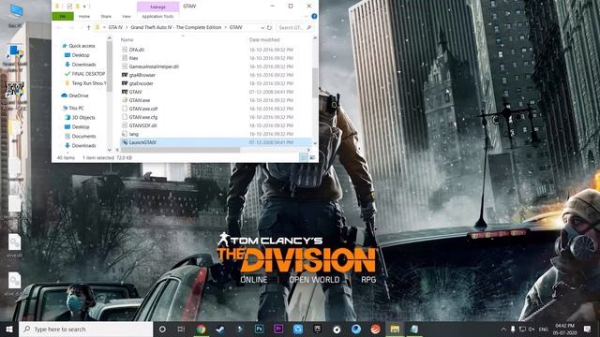Select the gta4Browser application

pos(142,75)
